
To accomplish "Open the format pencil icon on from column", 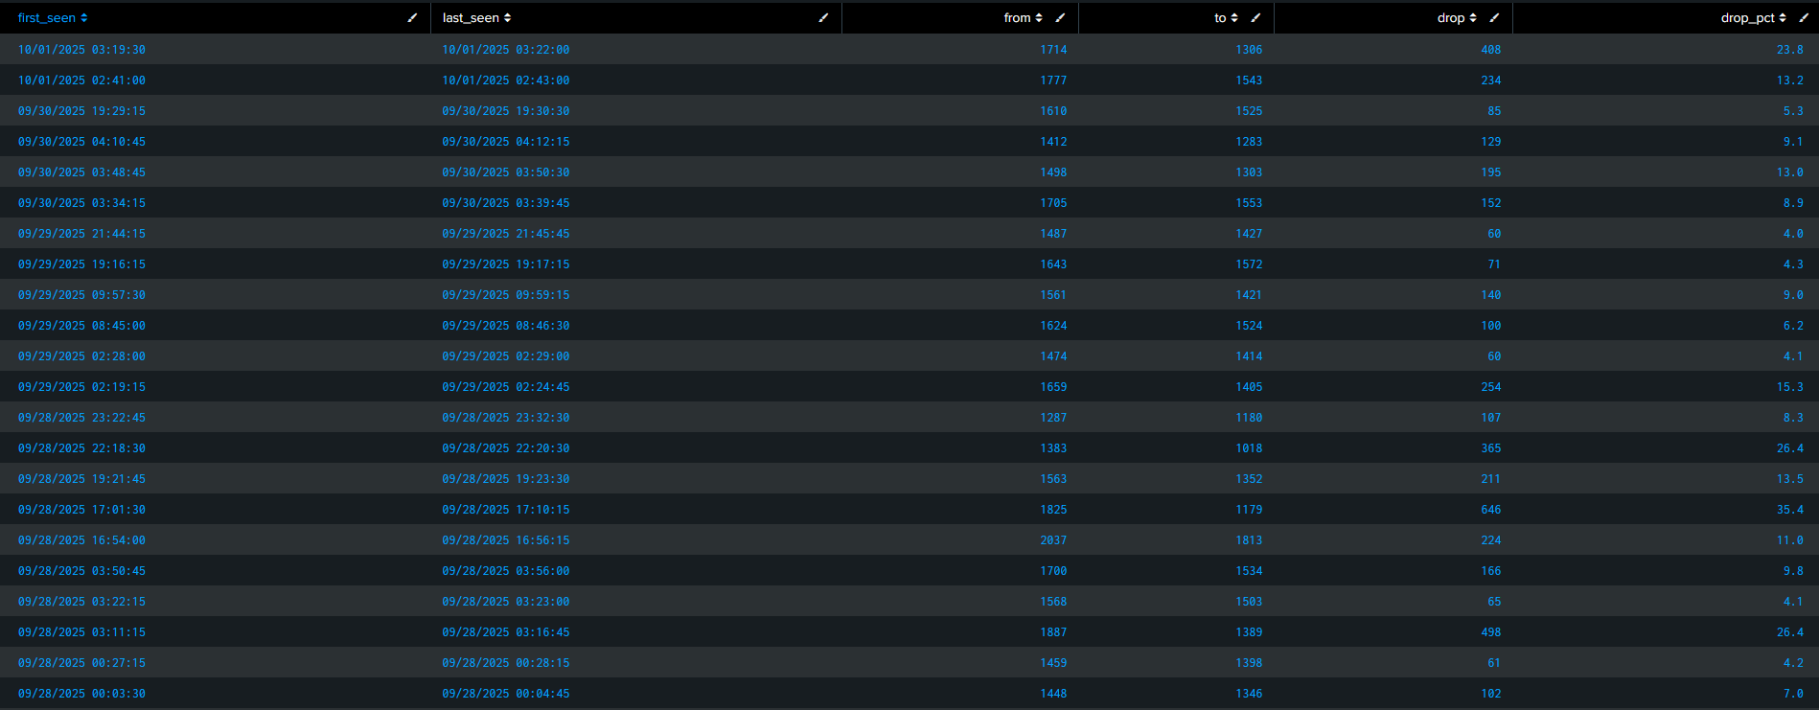I will 1060,18.
